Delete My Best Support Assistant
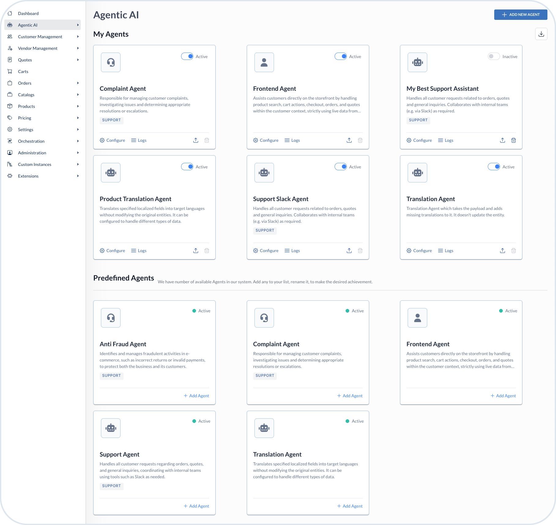Viewport: 556px width, 525px height. click(x=513, y=140)
